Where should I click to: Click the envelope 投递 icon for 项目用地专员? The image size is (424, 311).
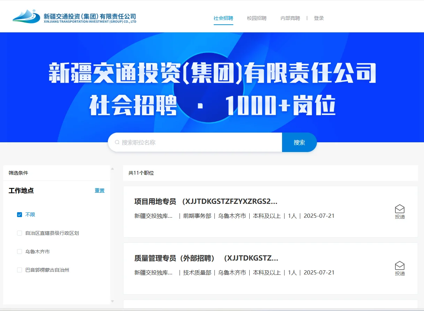pos(400,212)
